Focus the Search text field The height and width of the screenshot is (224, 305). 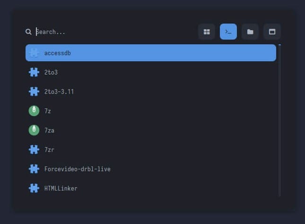tap(113, 32)
